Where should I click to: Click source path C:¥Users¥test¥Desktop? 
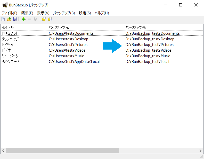tap(68, 39)
